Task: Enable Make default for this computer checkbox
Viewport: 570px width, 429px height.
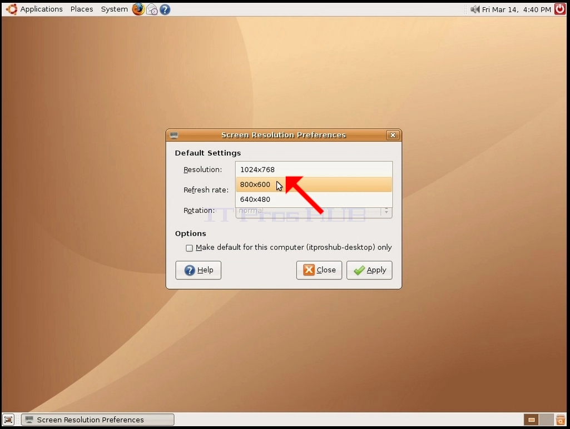Action: point(189,248)
